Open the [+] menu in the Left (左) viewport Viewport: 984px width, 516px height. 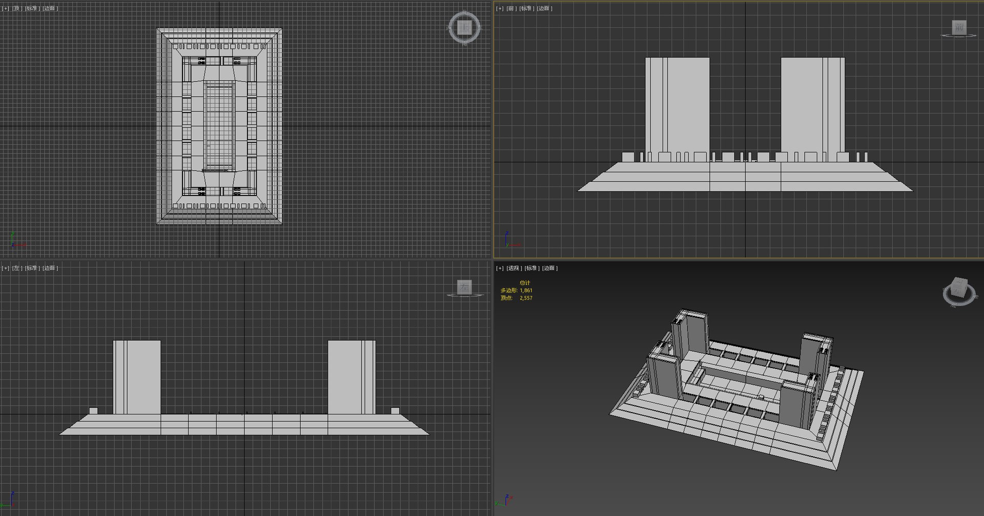(x=6, y=268)
